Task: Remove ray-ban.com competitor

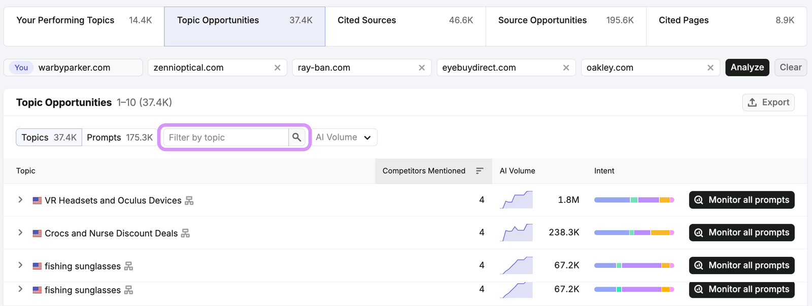Action: [422, 67]
